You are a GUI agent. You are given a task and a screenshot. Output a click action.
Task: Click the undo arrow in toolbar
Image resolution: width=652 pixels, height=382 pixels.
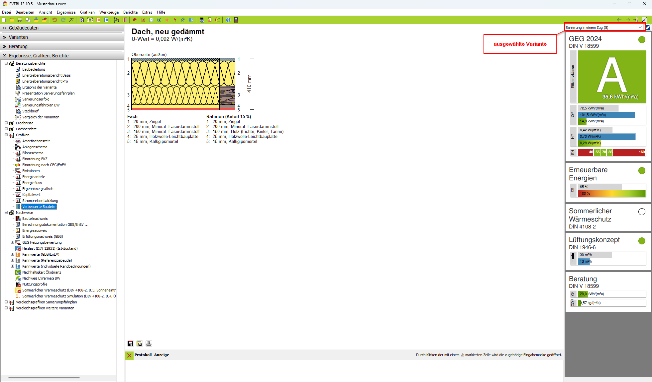point(54,20)
